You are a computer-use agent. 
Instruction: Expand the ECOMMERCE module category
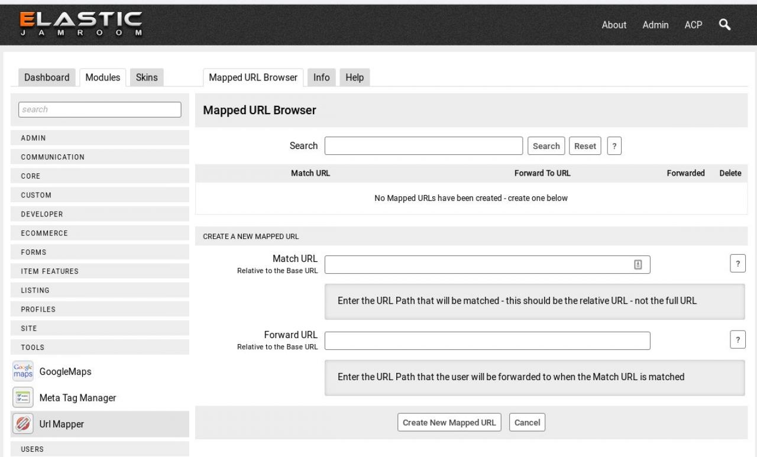pyautogui.click(x=100, y=233)
